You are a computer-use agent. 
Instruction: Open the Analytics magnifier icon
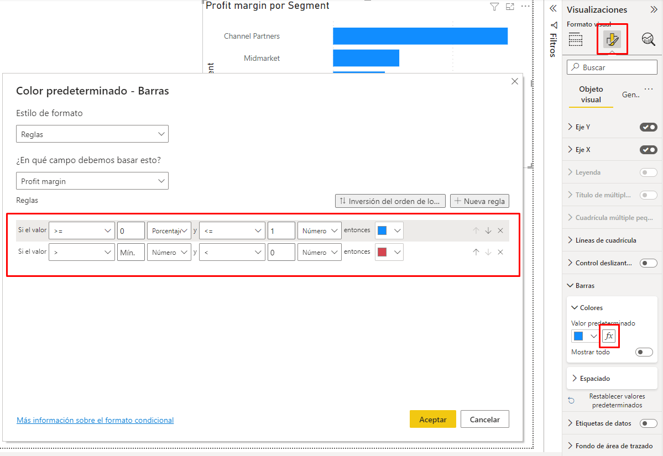(x=648, y=39)
